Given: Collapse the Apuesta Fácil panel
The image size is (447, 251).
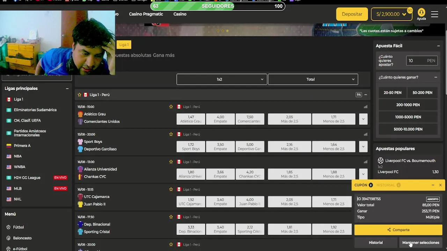Looking at the screenshot, I should point(438,46).
